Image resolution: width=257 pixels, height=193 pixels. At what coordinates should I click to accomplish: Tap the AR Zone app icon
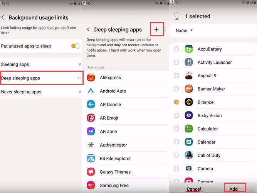(x=91, y=131)
